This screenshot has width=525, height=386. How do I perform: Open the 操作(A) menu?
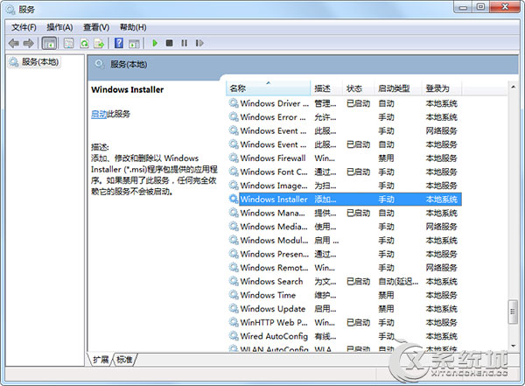(x=59, y=27)
